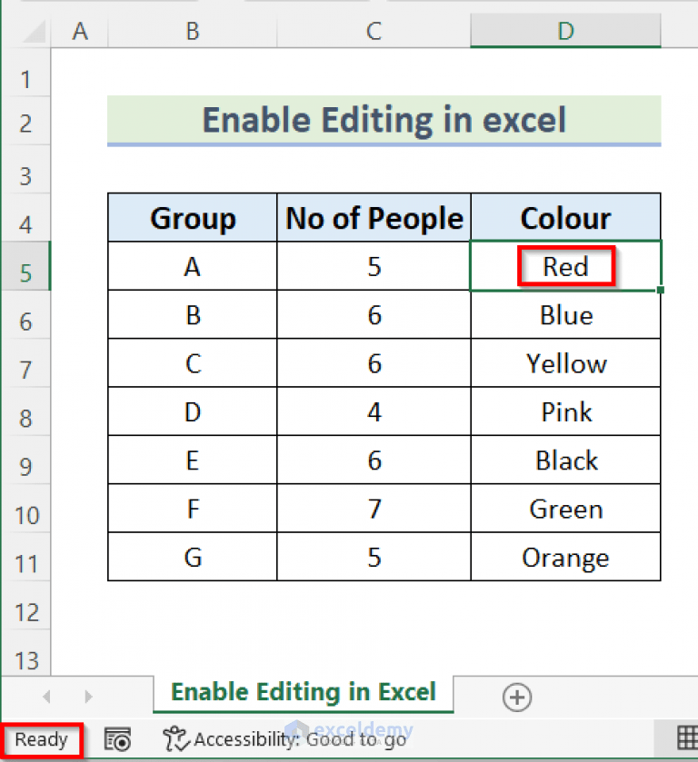Click the Ready status indicator

coord(40,739)
